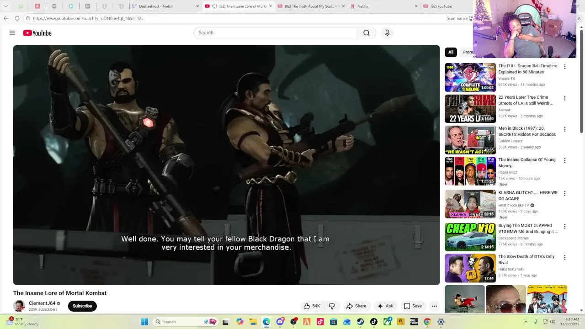Open options for Insane Collapse video
Viewport: 585px width, 329px height.
[x=565, y=160]
